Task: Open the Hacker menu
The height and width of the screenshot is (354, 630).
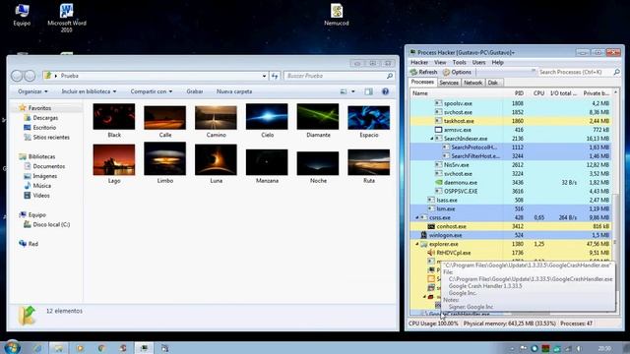Action: [x=419, y=63]
